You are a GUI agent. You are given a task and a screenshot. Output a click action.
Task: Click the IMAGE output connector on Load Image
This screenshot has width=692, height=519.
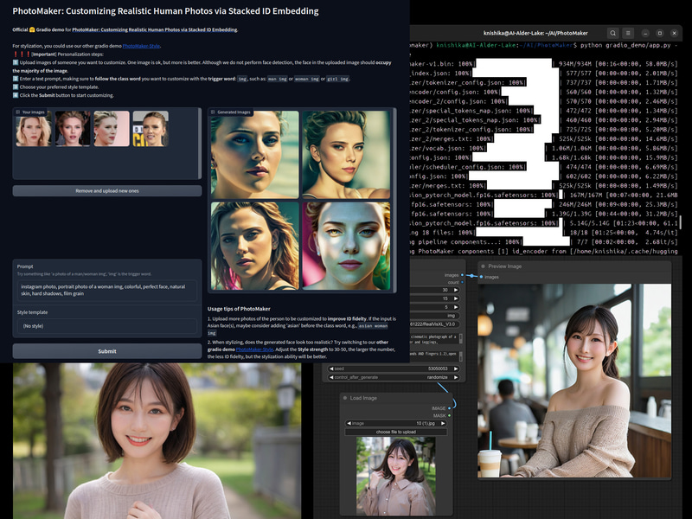pyautogui.click(x=449, y=408)
